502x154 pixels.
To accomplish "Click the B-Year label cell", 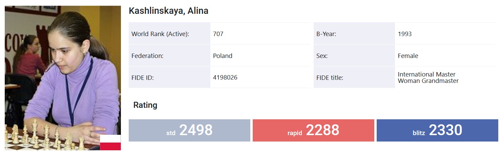I will tap(354, 34).
